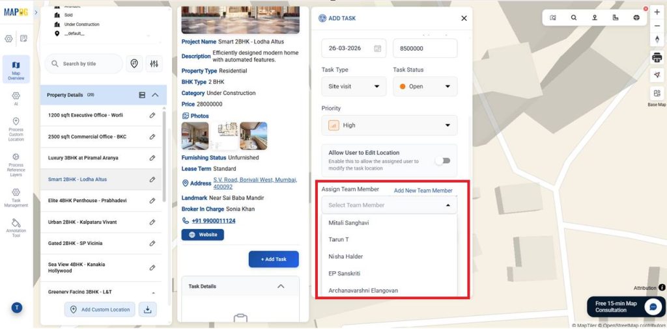667x329 pixels.
Task: Click the location pin filter button
Action: pos(134,64)
